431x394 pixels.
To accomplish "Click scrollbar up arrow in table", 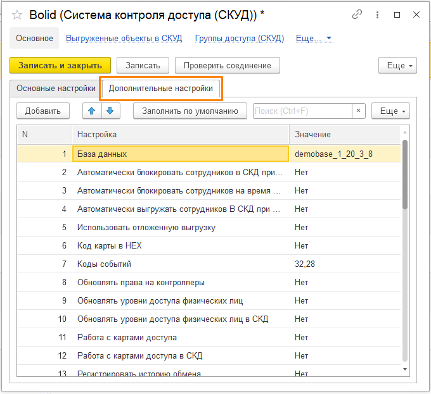I will (405, 132).
